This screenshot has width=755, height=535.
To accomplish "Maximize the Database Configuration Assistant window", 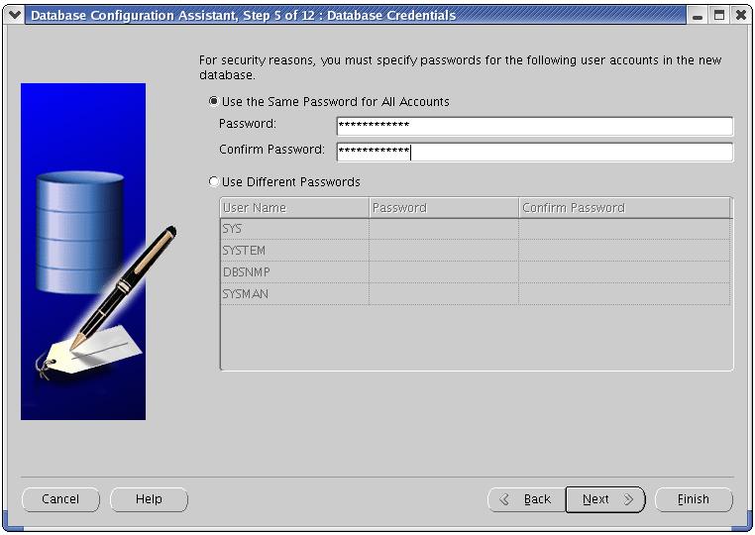I will click(x=719, y=16).
